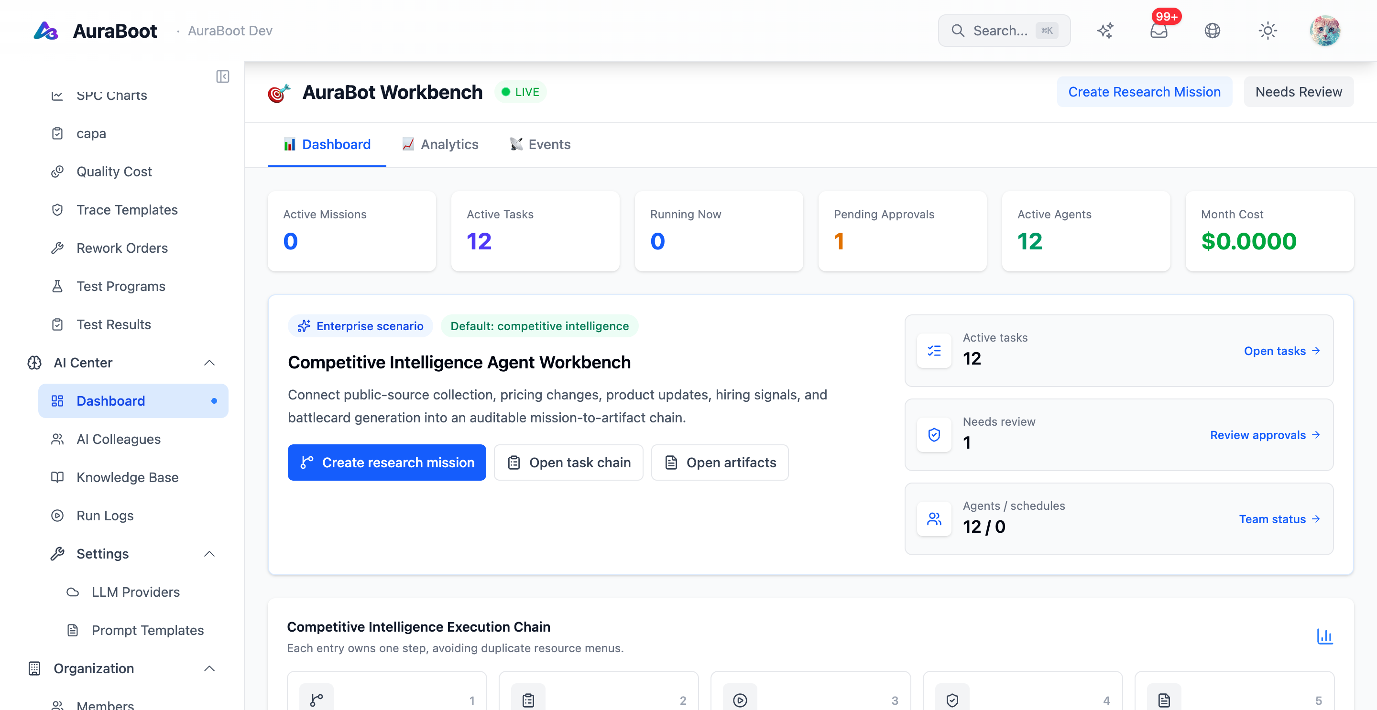Open the Active Agents stat card
Screen dimensions: 1377x710
click(1086, 231)
